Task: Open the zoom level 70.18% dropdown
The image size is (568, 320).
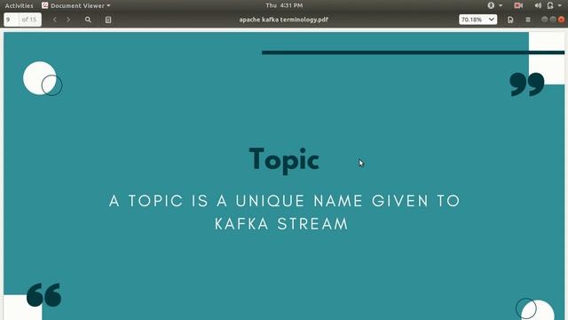Action: (477, 20)
